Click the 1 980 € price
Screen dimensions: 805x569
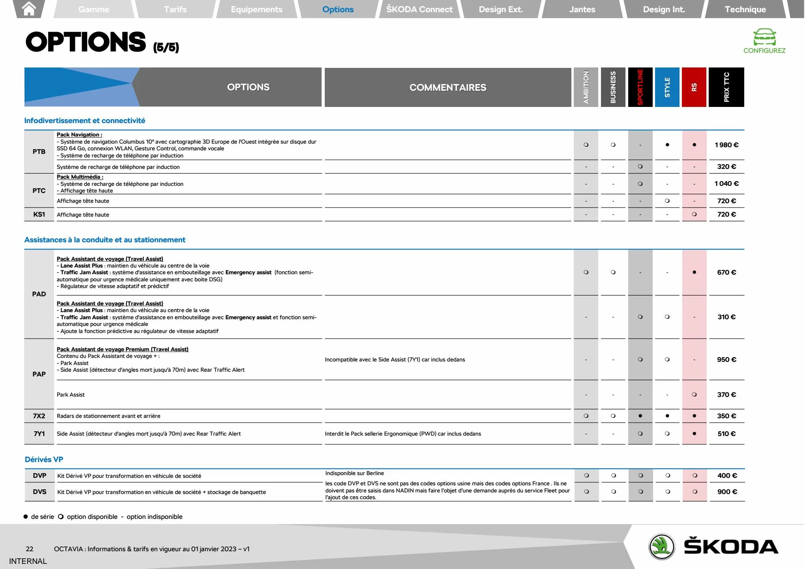click(x=726, y=145)
